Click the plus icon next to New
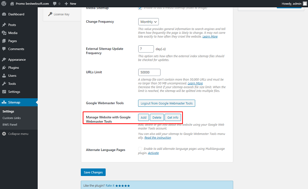Viewport: 308px width, 189px height. point(66,4)
